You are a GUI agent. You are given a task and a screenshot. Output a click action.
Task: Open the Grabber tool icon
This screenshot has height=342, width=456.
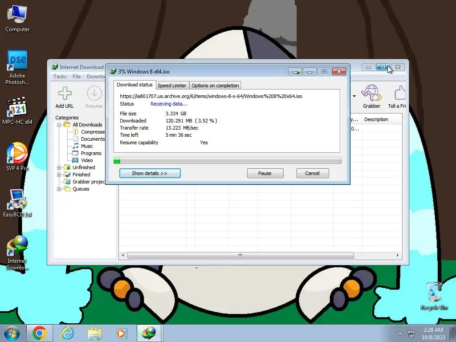click(x=371, y=97)
